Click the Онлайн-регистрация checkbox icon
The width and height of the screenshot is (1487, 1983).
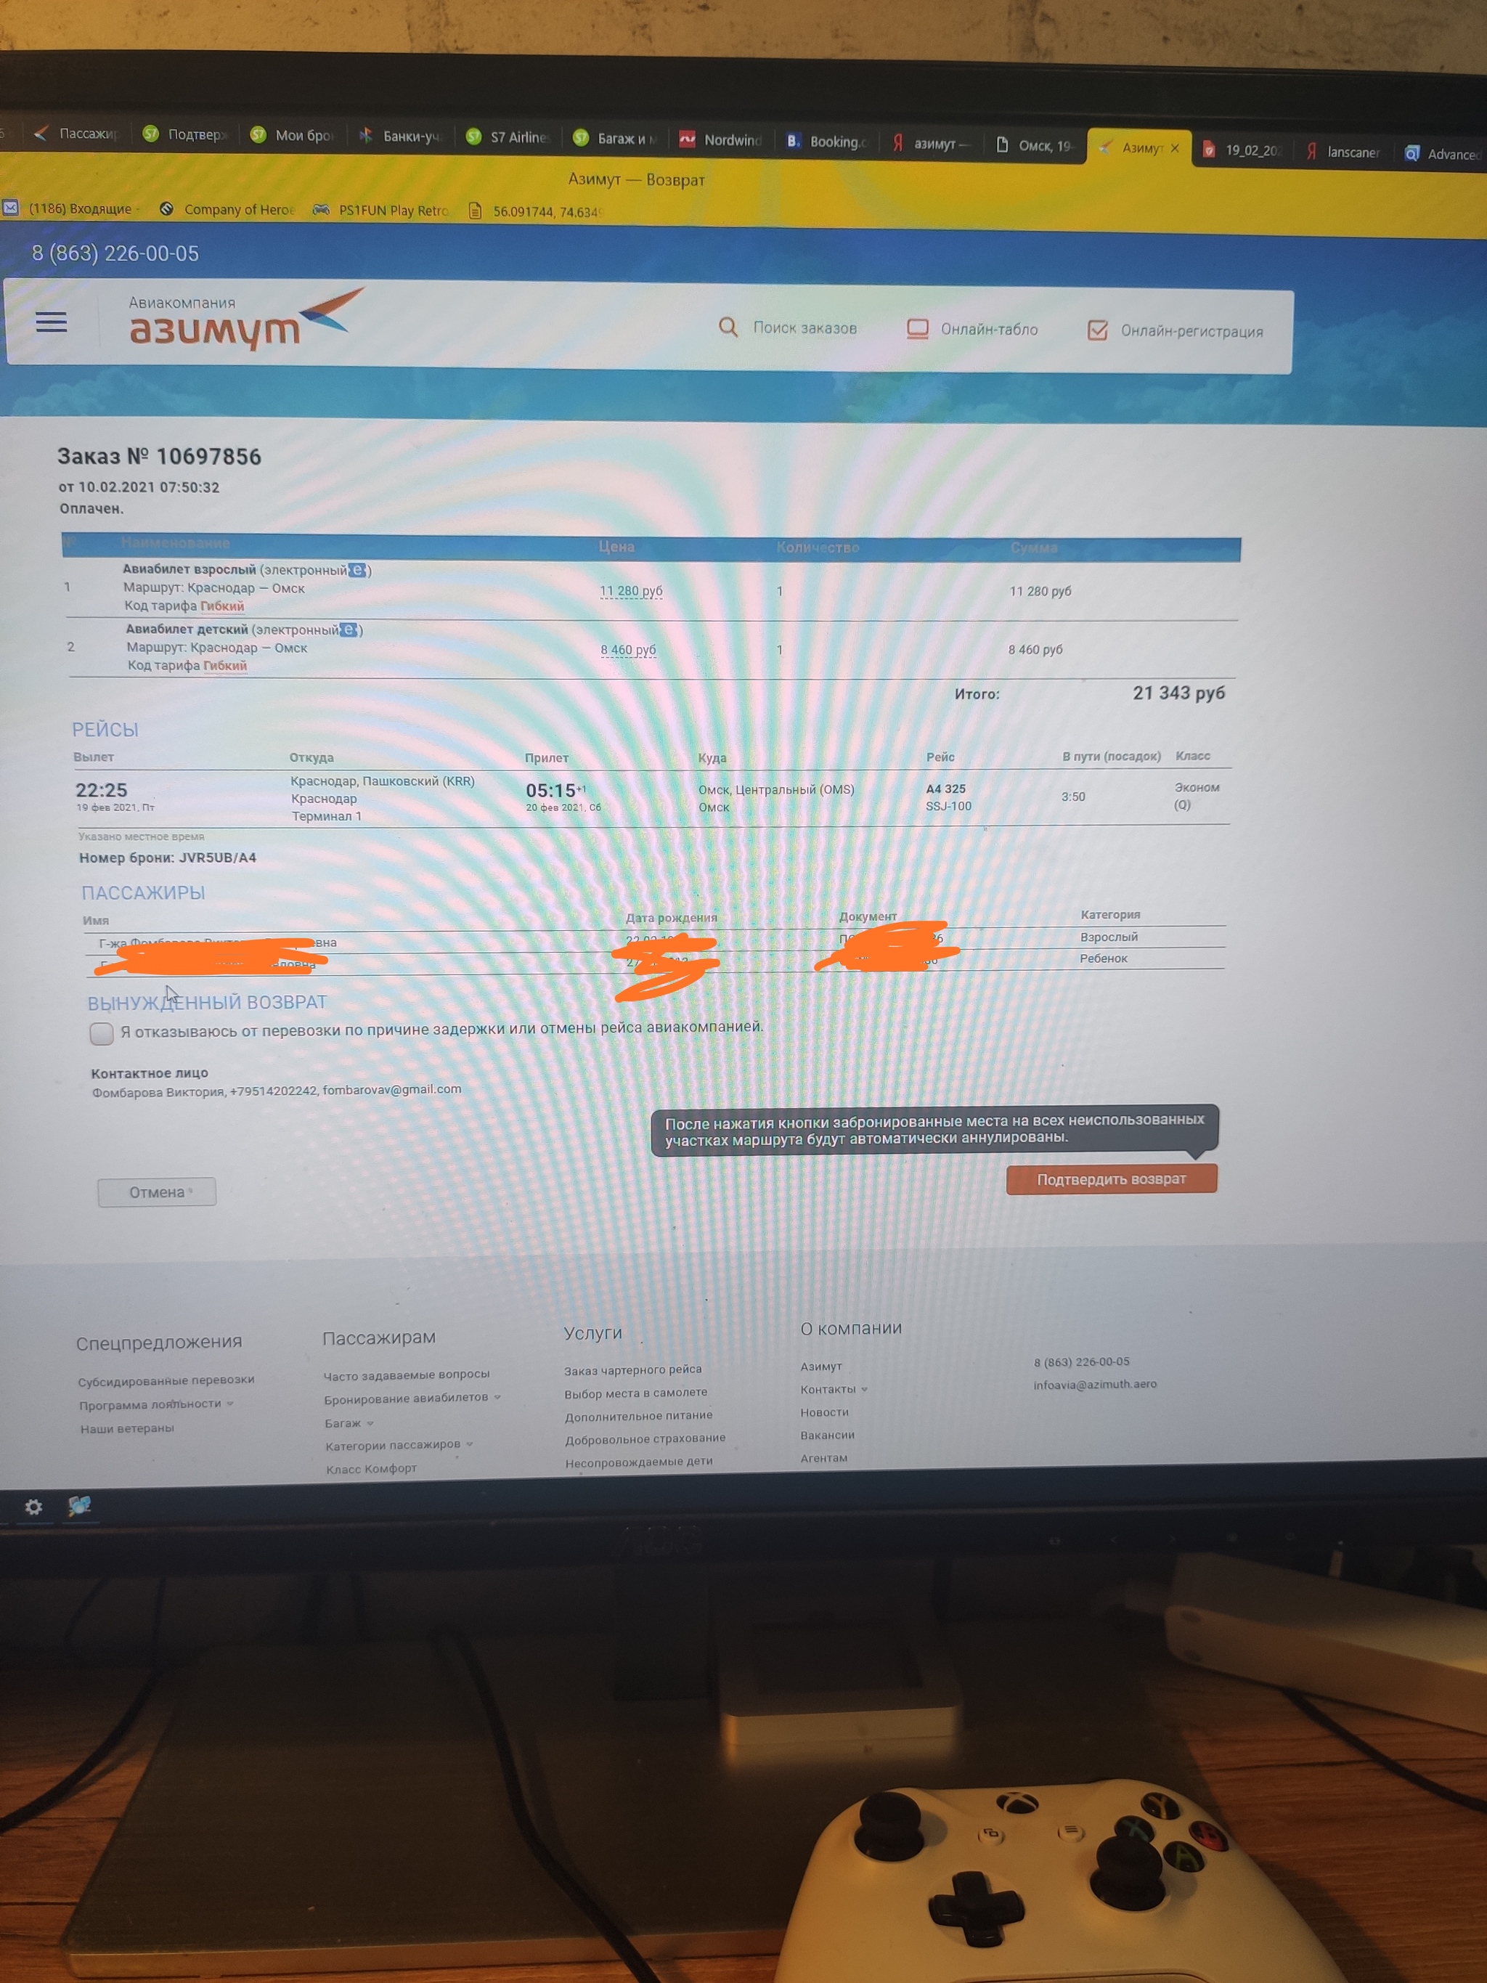coord(1098,330)
